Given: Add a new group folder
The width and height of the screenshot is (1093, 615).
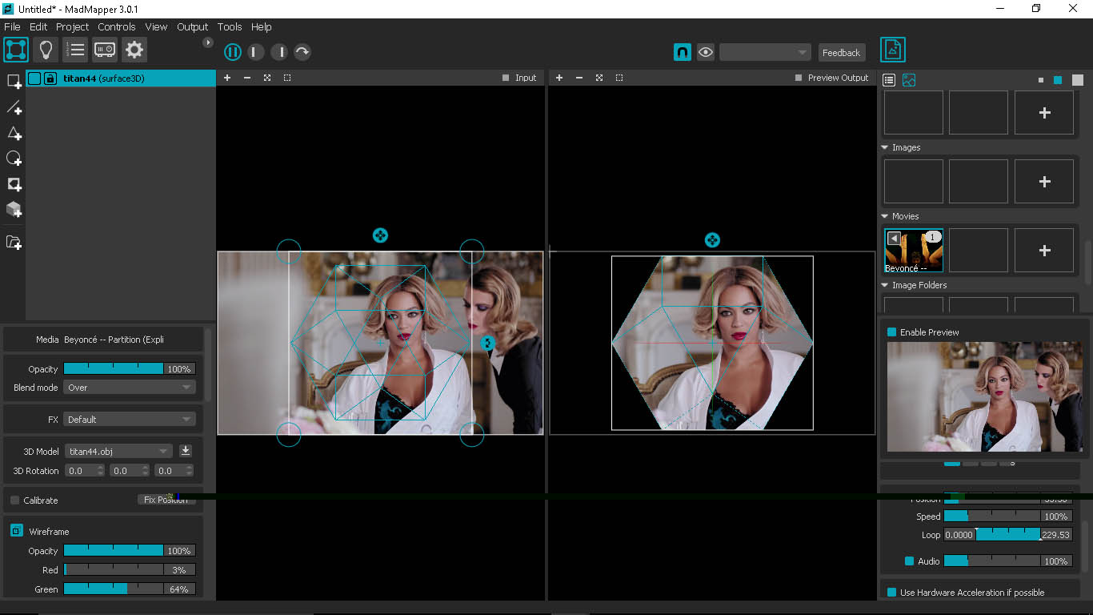Looking at the screenshot, I should click(x=14, y=242).
